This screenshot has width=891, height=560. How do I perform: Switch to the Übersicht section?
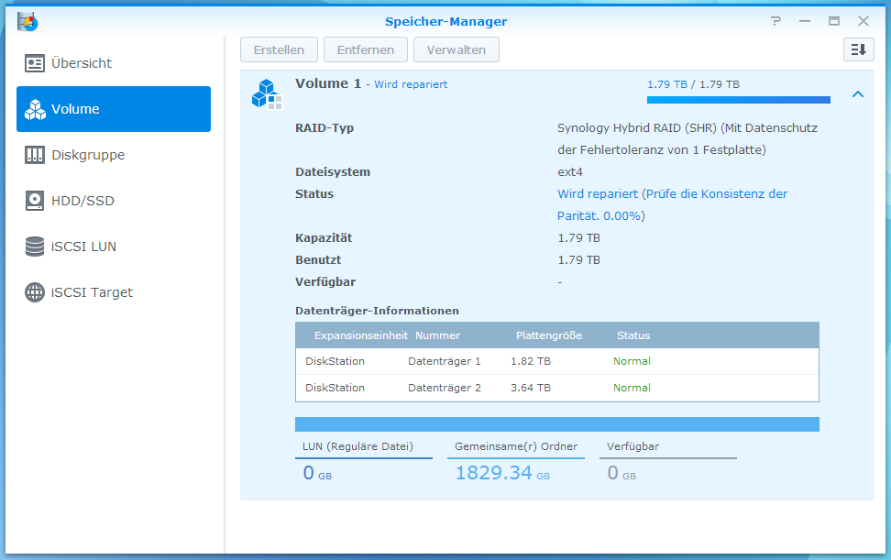click(35, 63)
